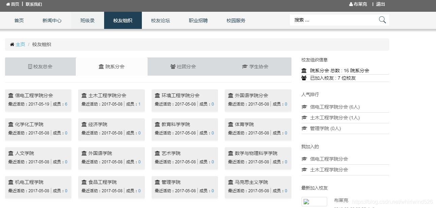
Task: Click the group icon on 社团分会 tab
Action: 173,67
